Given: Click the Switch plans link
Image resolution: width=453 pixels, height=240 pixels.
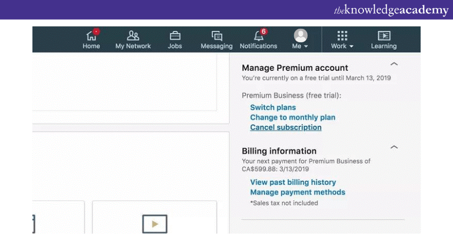Looking at the screenshot, I should click(x=273, y=107).
